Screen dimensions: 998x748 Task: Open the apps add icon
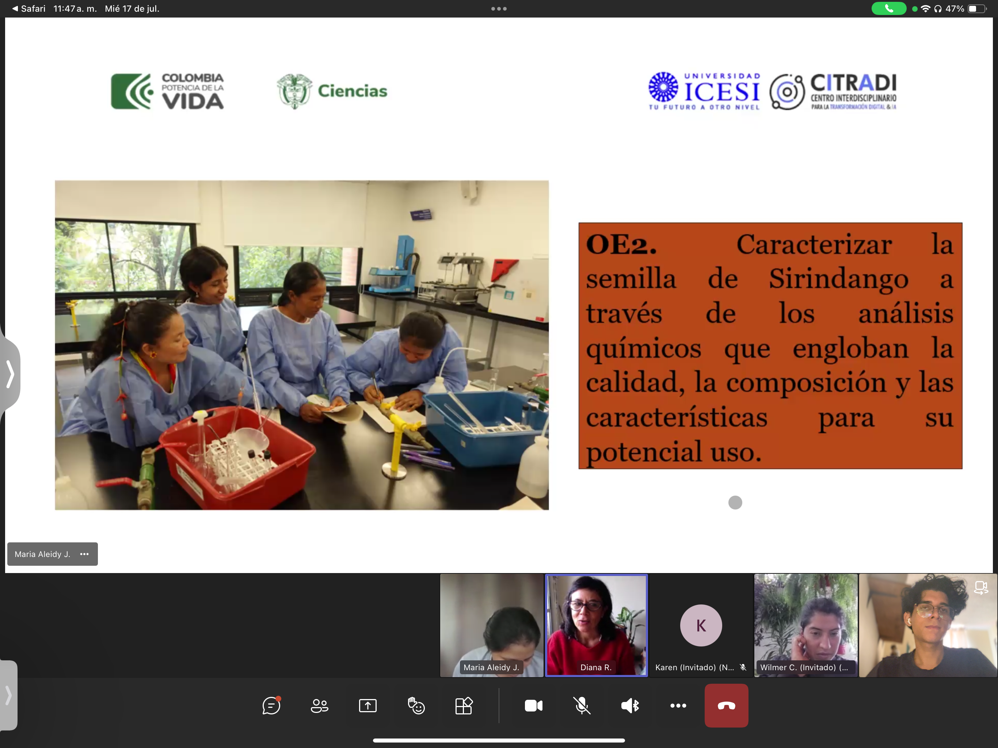464,706
